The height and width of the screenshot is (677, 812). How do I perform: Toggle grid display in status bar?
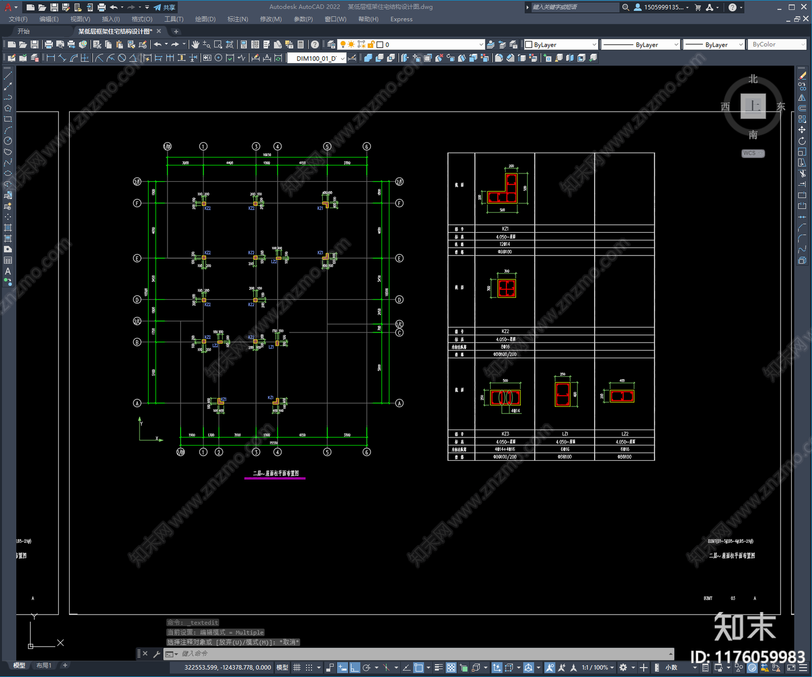pyautogui.click(x=297, y=667)
